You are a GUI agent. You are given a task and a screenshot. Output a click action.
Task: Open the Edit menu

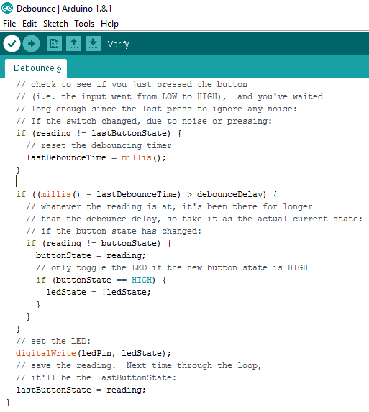pos(29,24)
